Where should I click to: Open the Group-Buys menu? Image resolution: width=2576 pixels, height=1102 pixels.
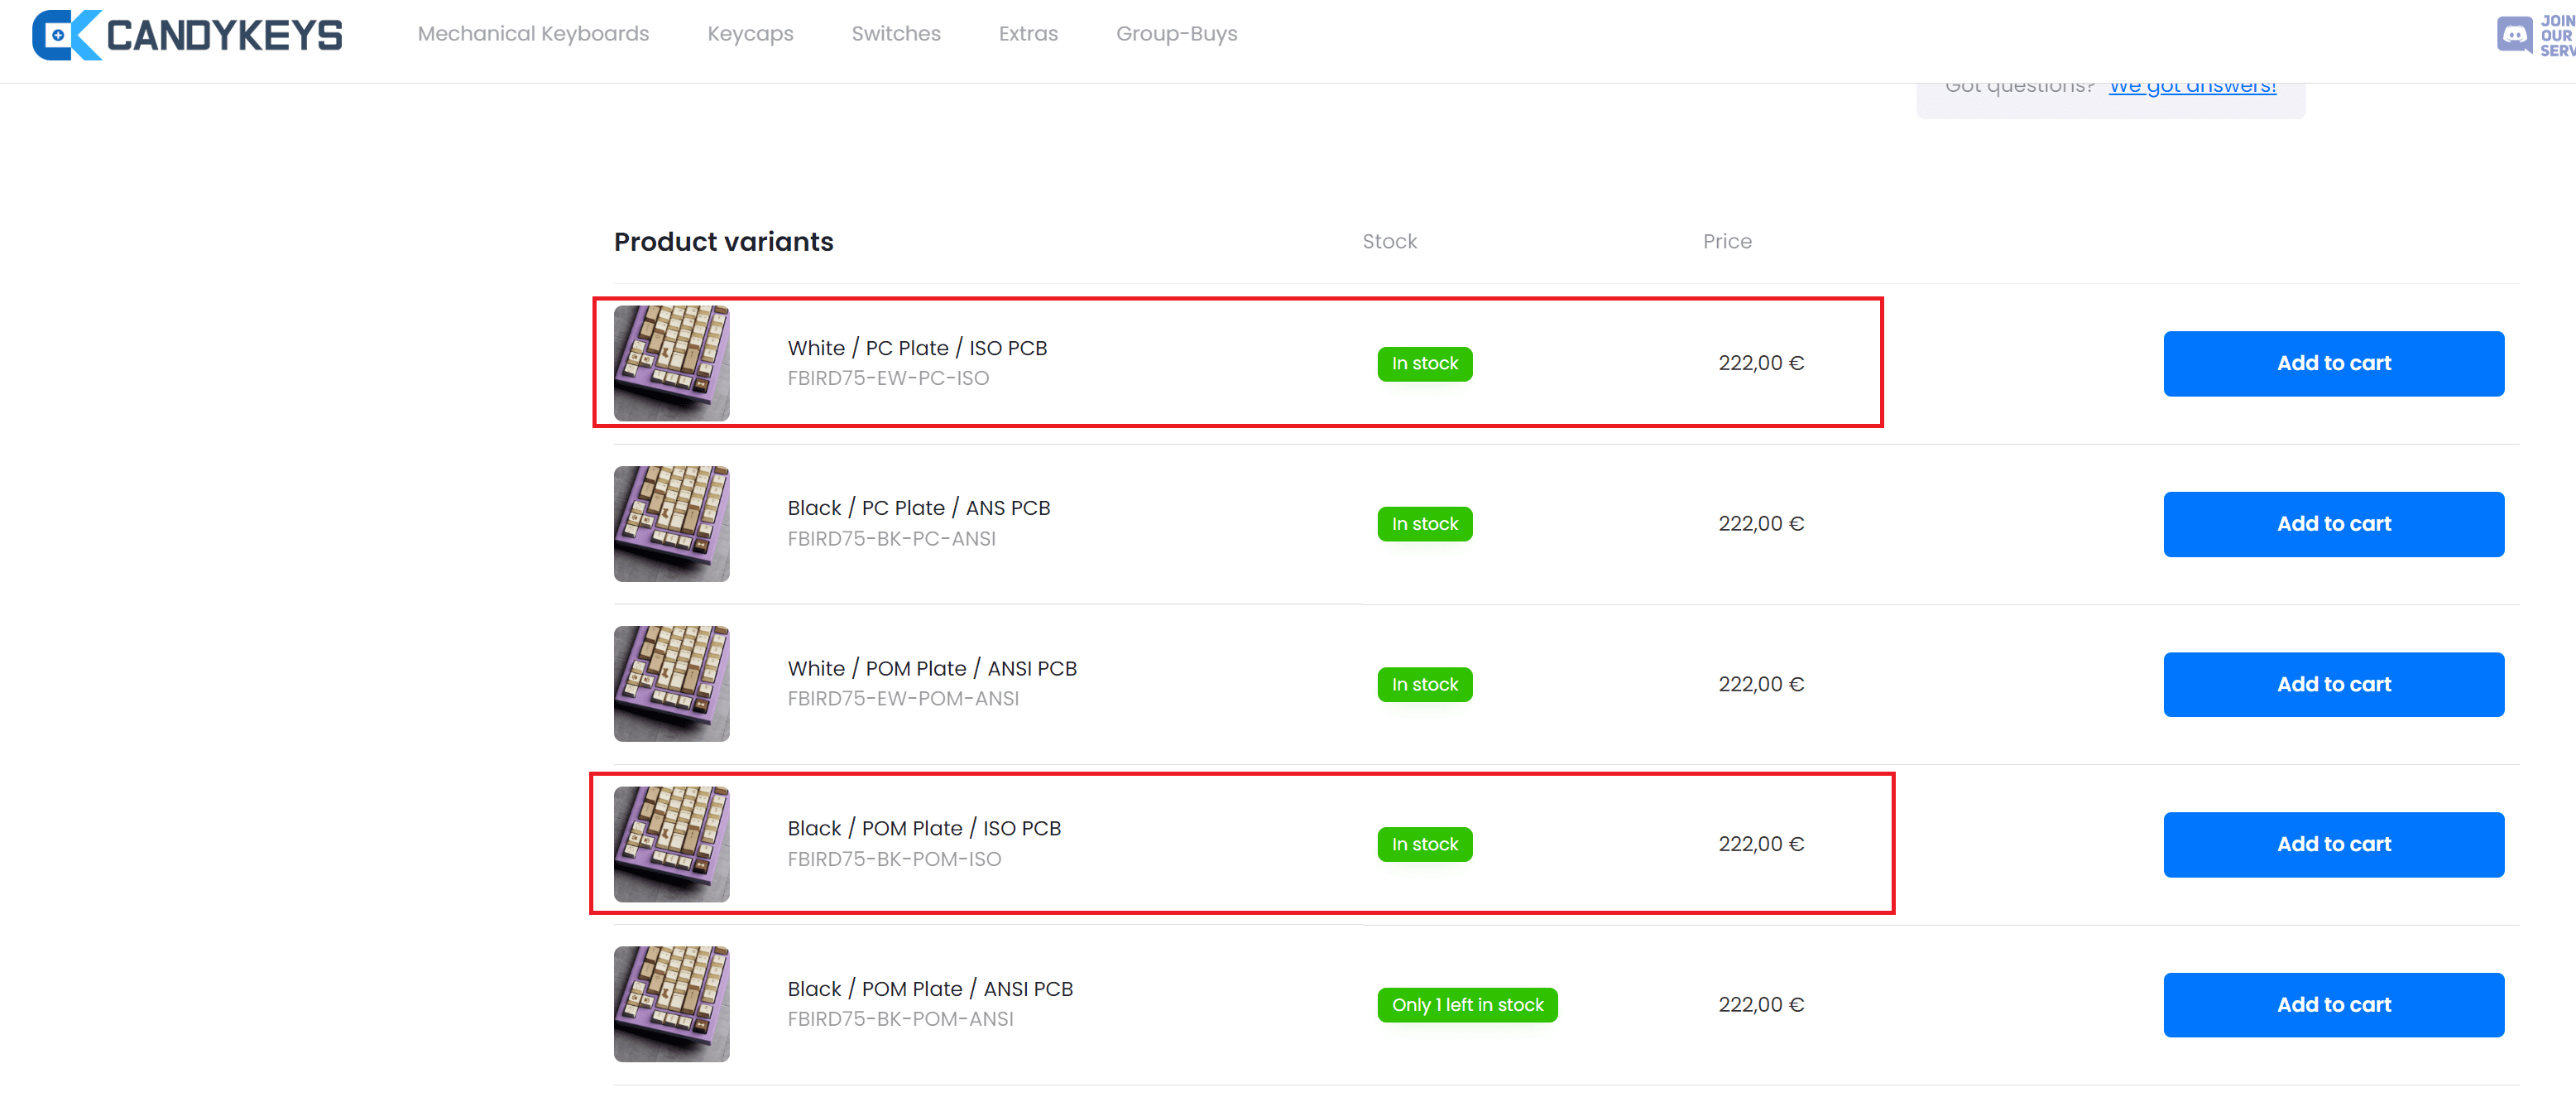tap(1176, 34)
